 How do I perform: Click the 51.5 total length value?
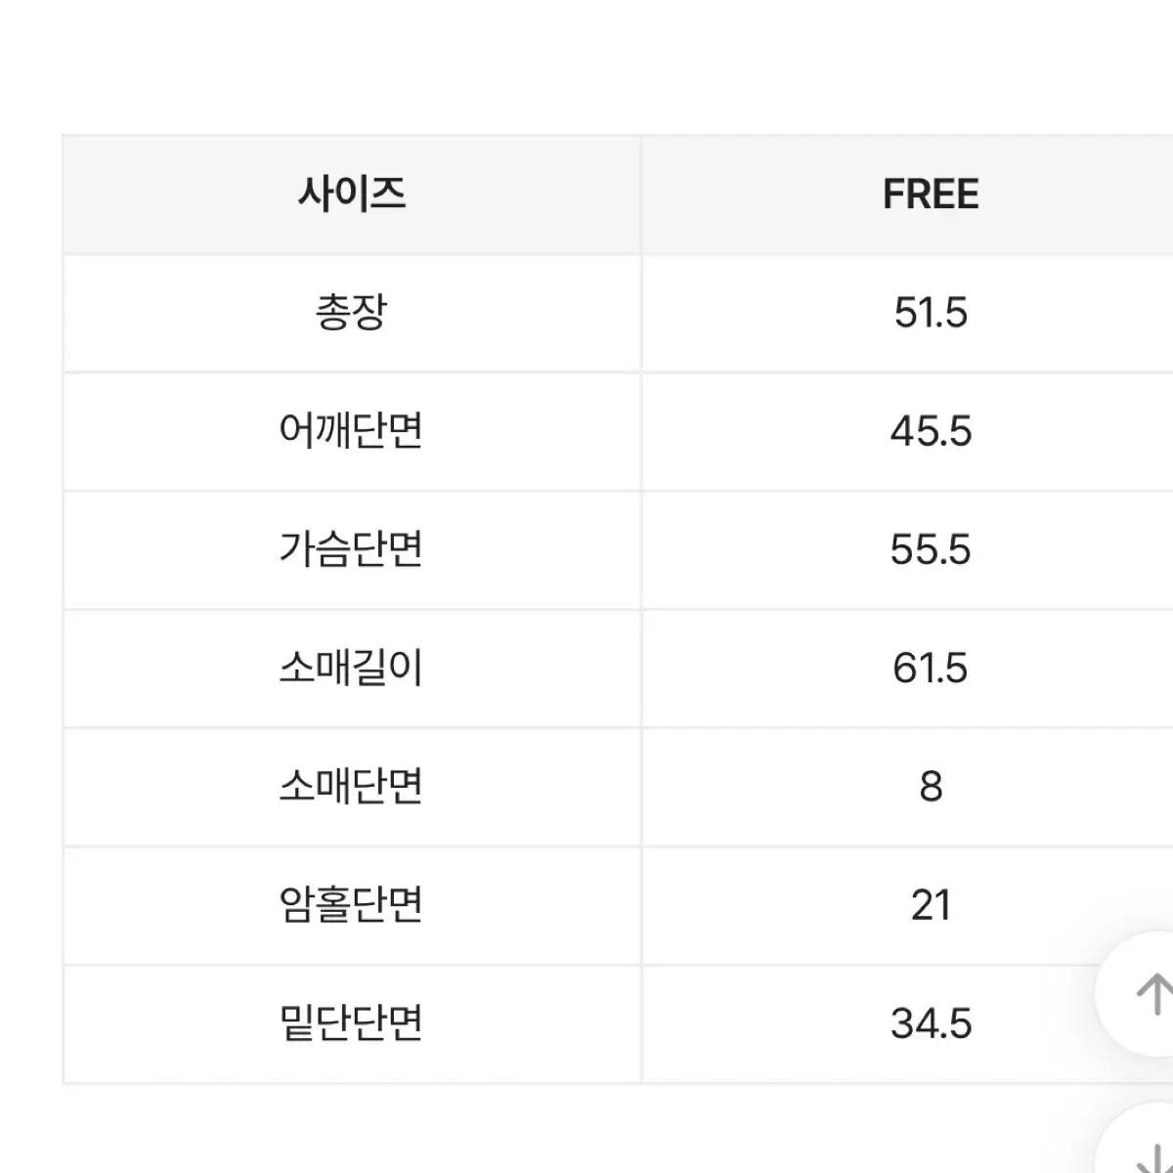point(931,313)
